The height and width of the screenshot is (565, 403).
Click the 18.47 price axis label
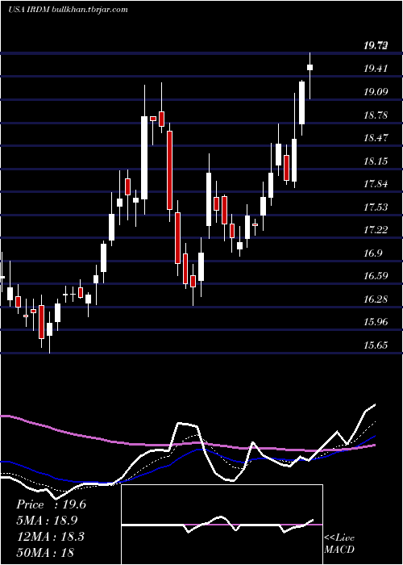click(x=376, y=138)
